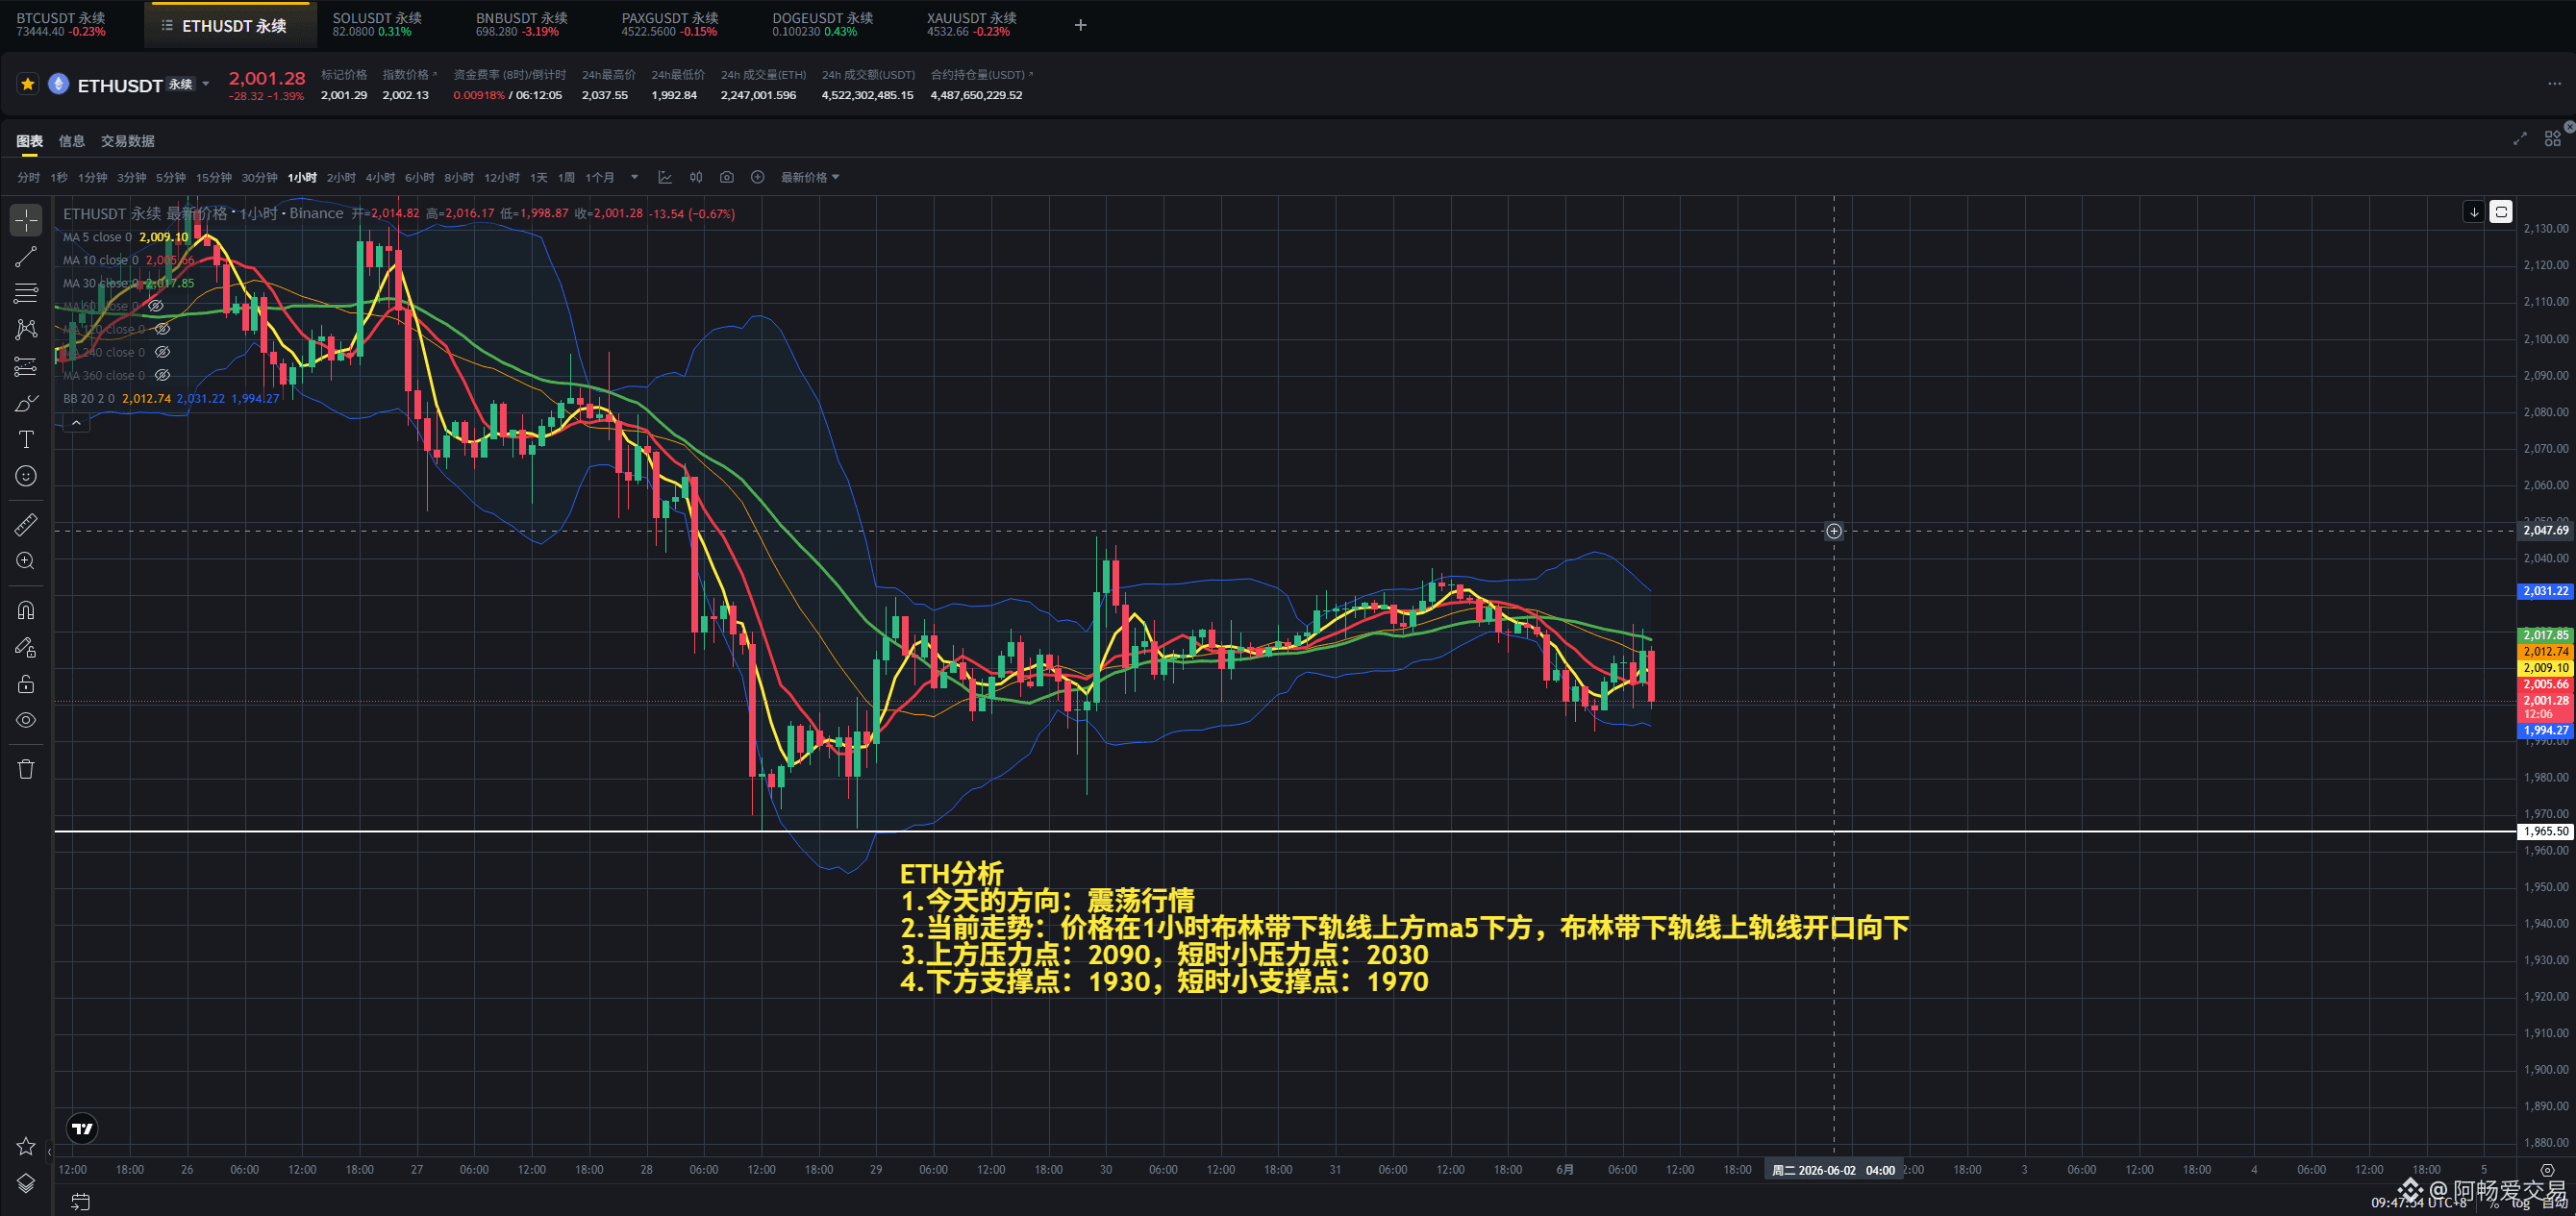Click the circled plus icon in the chart toolbar

(x=758, y=177)
